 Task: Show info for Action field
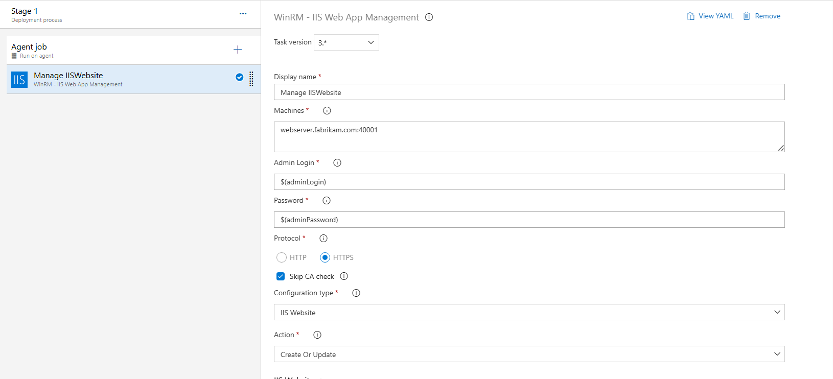point(317,335)
